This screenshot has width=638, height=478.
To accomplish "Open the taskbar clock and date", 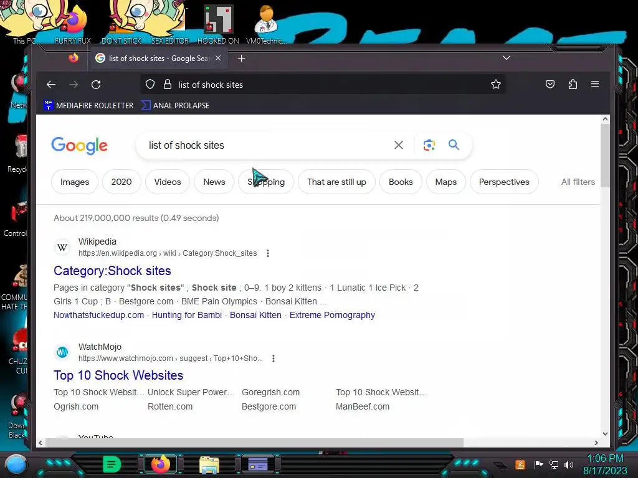I will click(605, 464).
